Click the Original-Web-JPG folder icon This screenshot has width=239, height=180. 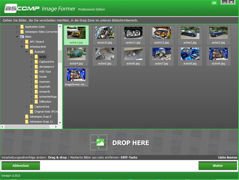point(32,112)
